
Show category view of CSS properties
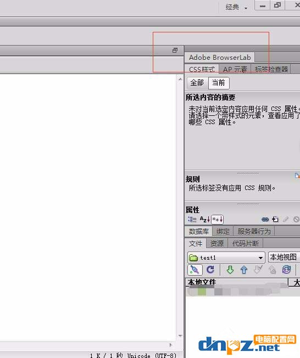[192, 220]
